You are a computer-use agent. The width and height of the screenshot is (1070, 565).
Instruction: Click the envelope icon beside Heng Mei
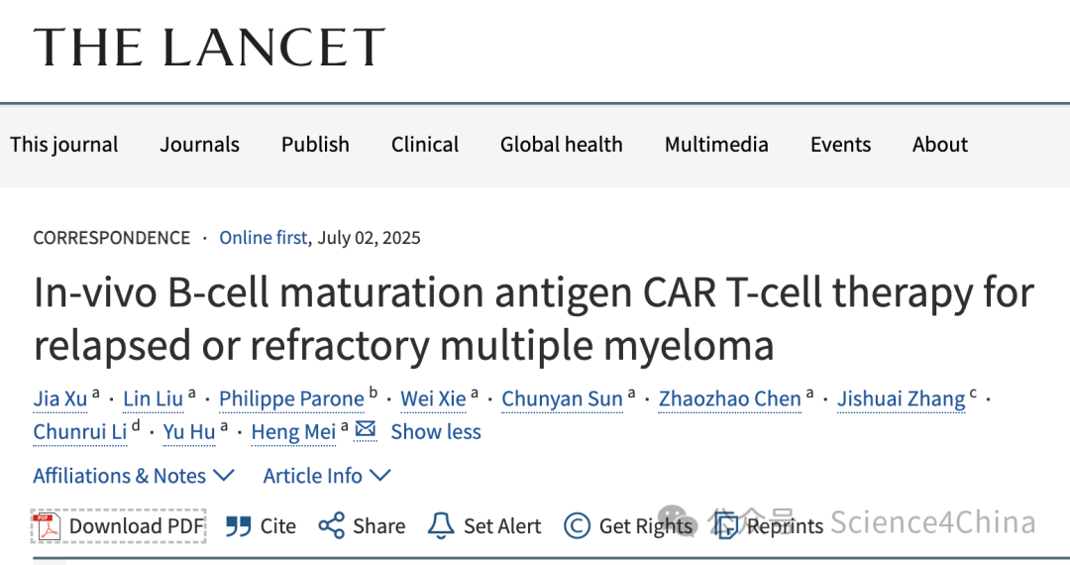tap(365, 430)
